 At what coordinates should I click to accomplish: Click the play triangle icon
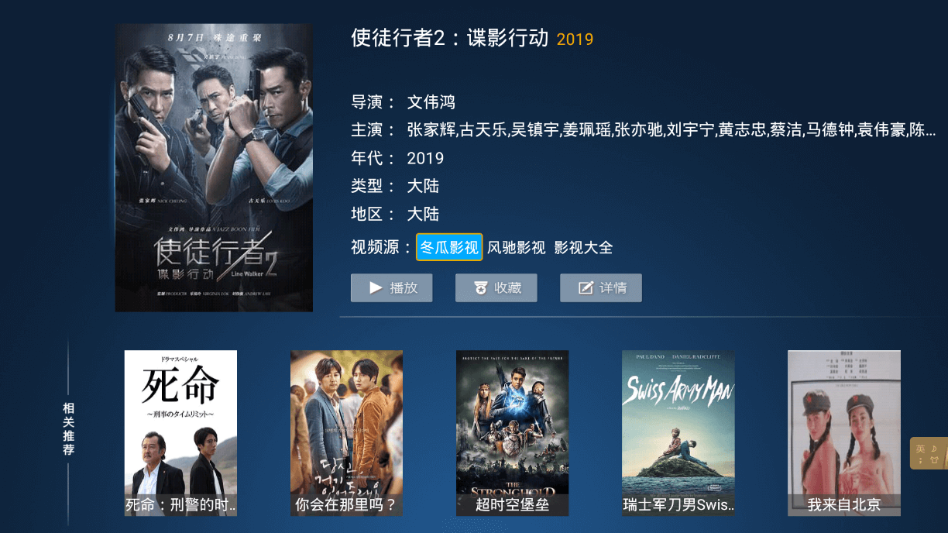(376, 288)
